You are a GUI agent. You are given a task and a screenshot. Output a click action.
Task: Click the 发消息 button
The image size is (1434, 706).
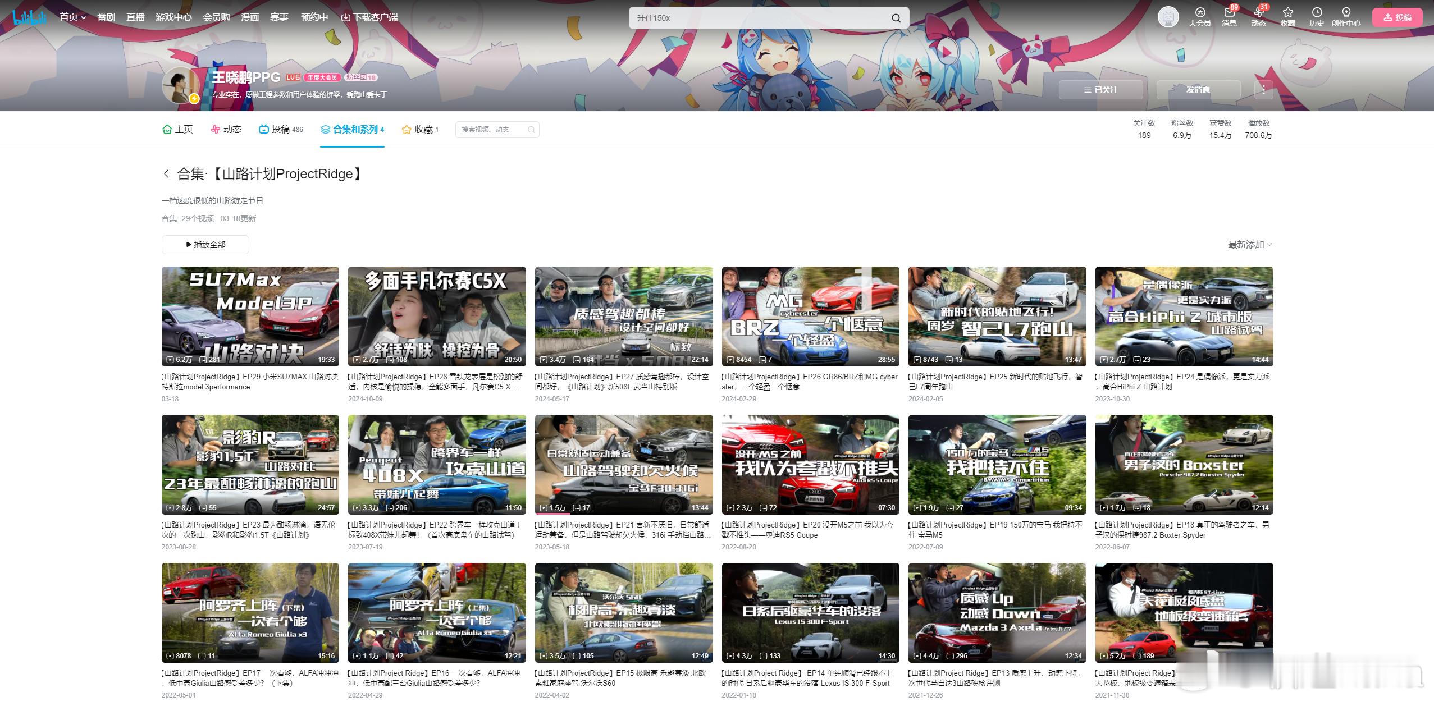tap(1198, 90)
